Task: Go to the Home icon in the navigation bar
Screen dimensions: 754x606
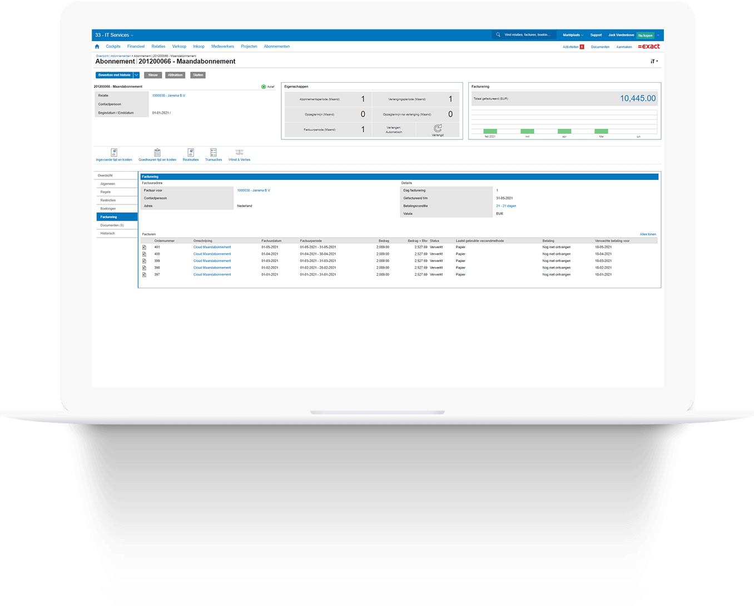Action: coord(97,47)
